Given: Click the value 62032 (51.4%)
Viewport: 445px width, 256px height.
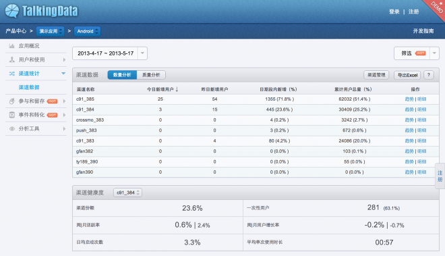Looking at the screenshot, I should (x=355, y=99).
